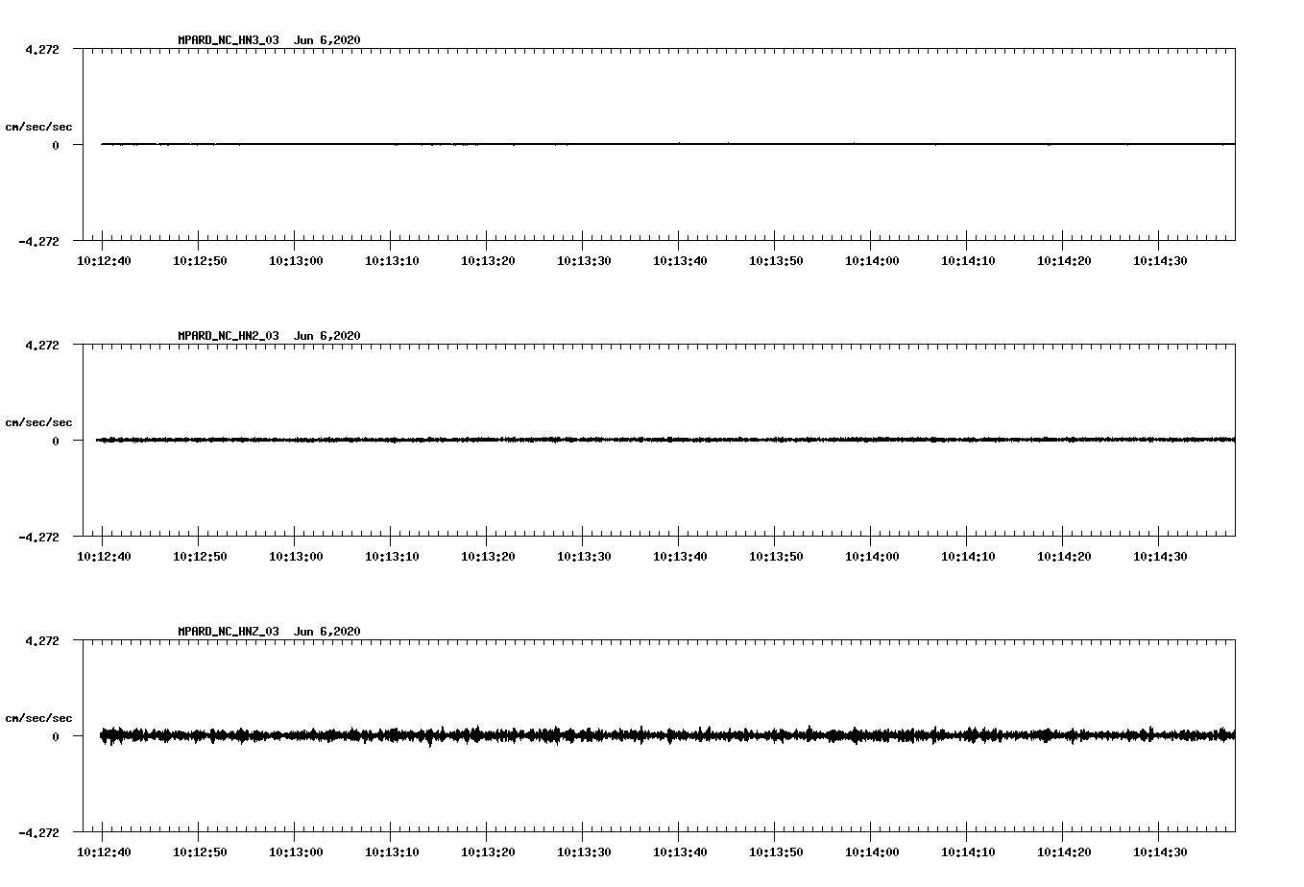The width and height of the screenshot is (1304, 887).
Task: Pick 10:13:40 time label under HNZ plot
Action: point(680,852)
